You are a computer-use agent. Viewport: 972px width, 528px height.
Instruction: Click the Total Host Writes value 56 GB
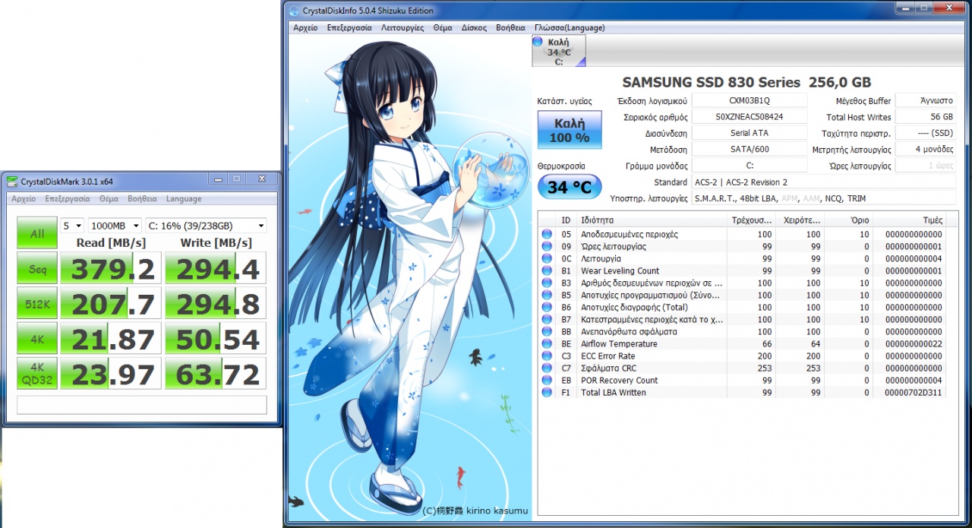[x=926, y=117]
